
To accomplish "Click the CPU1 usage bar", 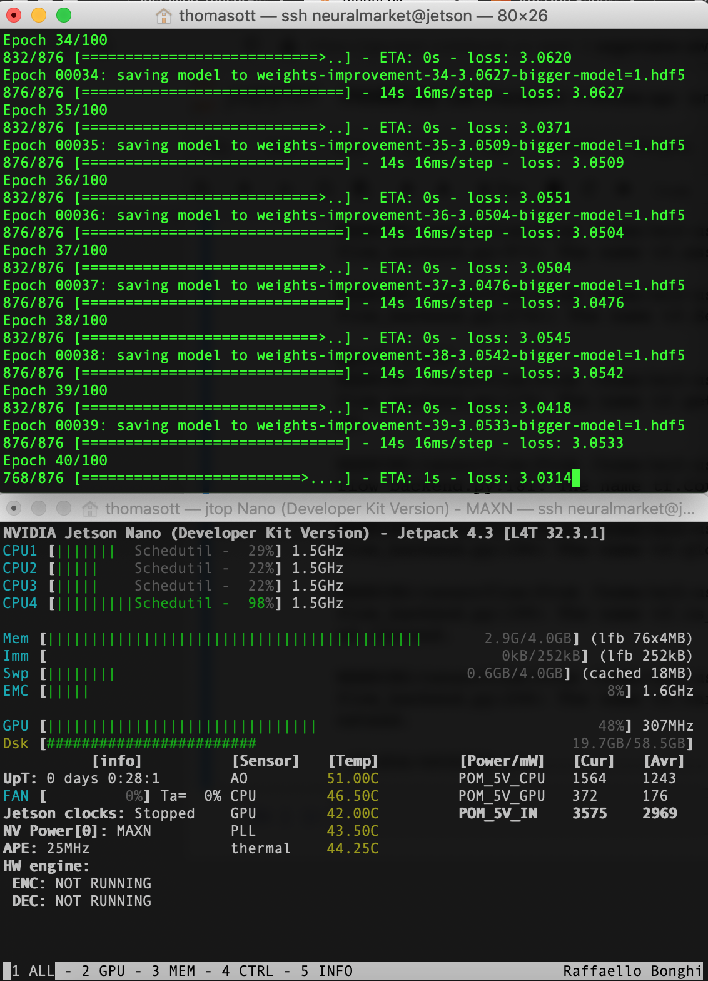I will pyautogui.click(x=165, y=551).
